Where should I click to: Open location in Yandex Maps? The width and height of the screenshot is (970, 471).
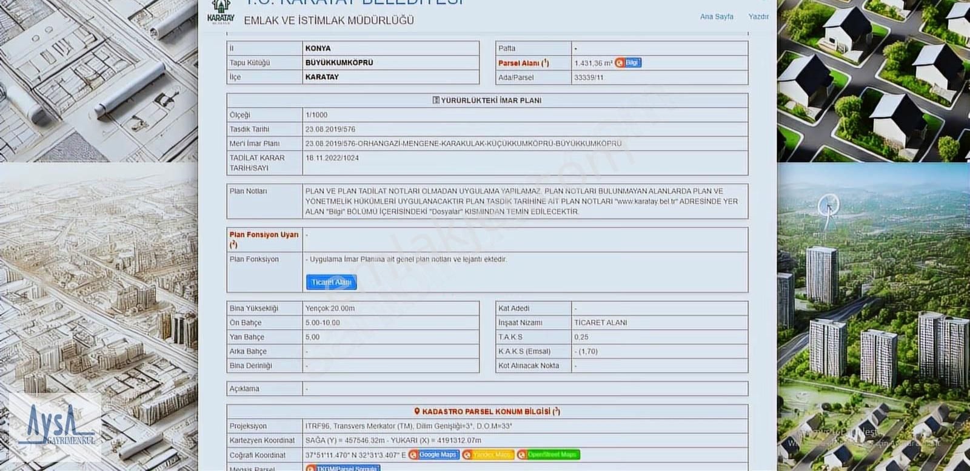click(488, 455)
